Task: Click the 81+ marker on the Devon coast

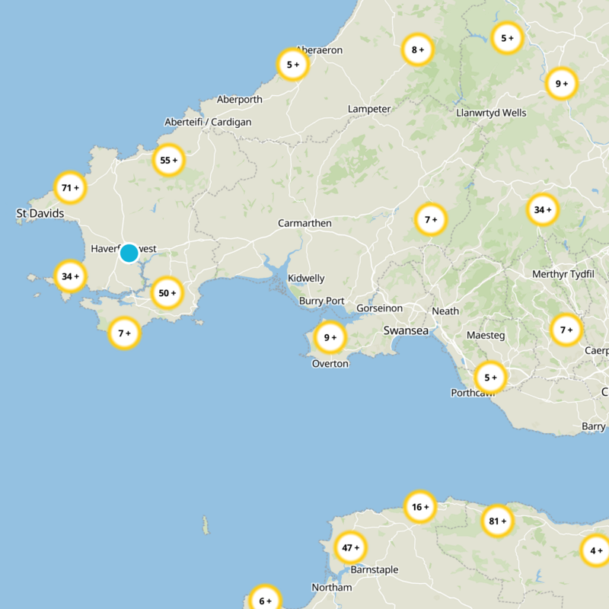Action: [x=496, y=521]
